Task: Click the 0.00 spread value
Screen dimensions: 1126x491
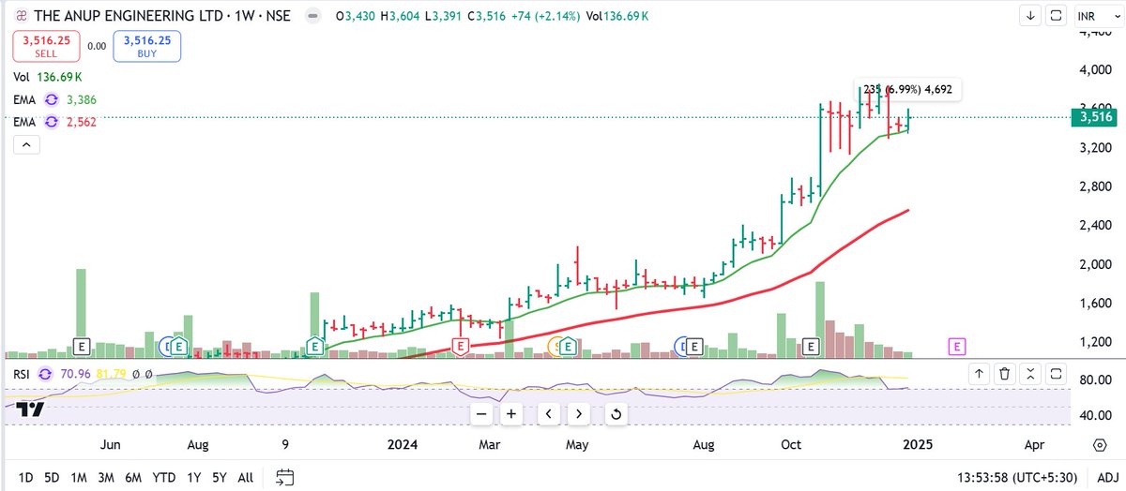Action: click(x=97, y=45)
